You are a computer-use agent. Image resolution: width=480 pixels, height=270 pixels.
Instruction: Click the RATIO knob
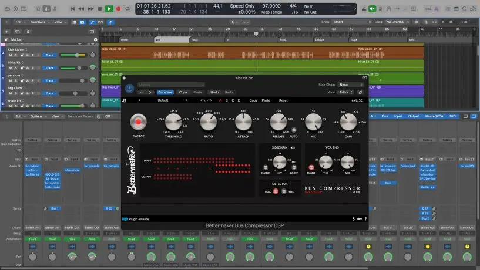[x=208, y=122]
